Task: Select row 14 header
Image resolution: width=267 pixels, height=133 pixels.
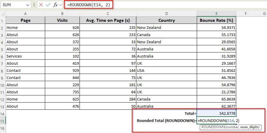Action: [x=3, y=113]
